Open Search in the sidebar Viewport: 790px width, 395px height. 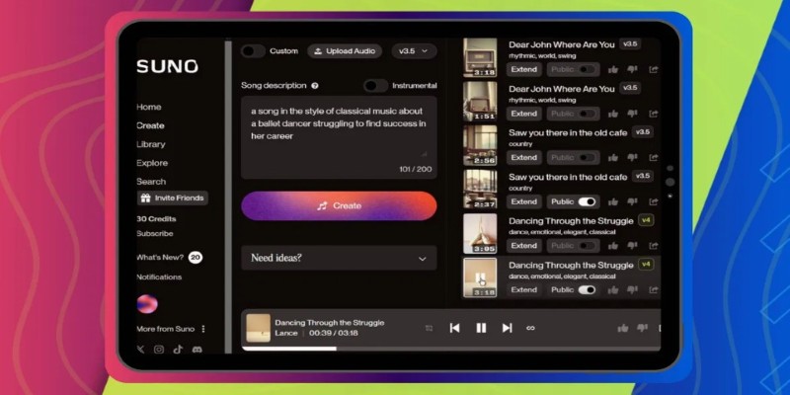(151, 182)
